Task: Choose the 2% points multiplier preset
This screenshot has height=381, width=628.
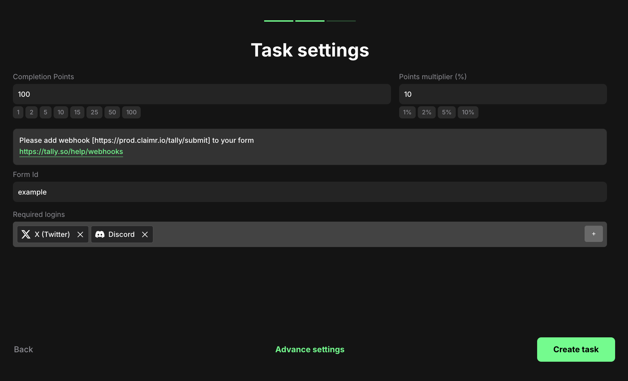Action: pos(427,112)
